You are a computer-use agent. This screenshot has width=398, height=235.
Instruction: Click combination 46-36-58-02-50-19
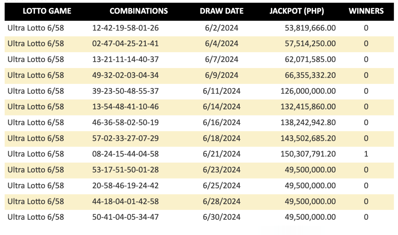click(125, 122)
